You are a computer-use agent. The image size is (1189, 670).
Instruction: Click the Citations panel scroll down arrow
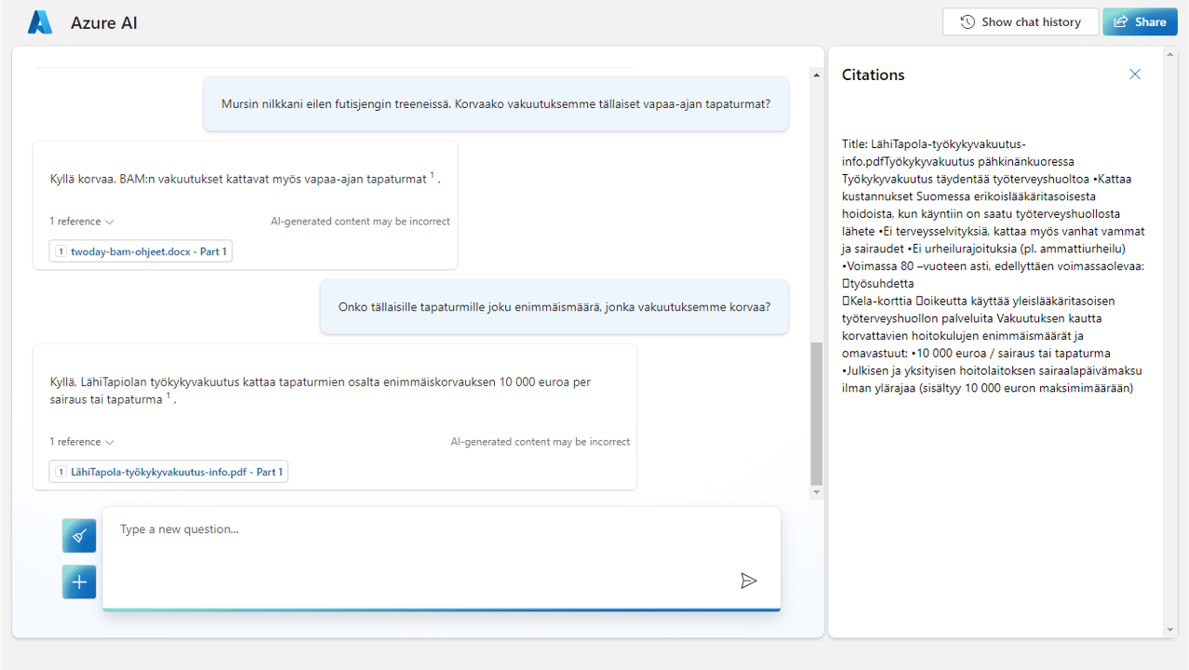1170,630
